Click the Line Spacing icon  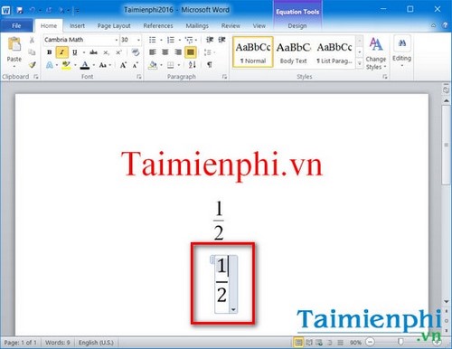tap(208, 52)
